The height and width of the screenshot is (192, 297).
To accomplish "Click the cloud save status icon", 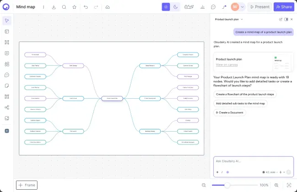I will coord(107,7).
